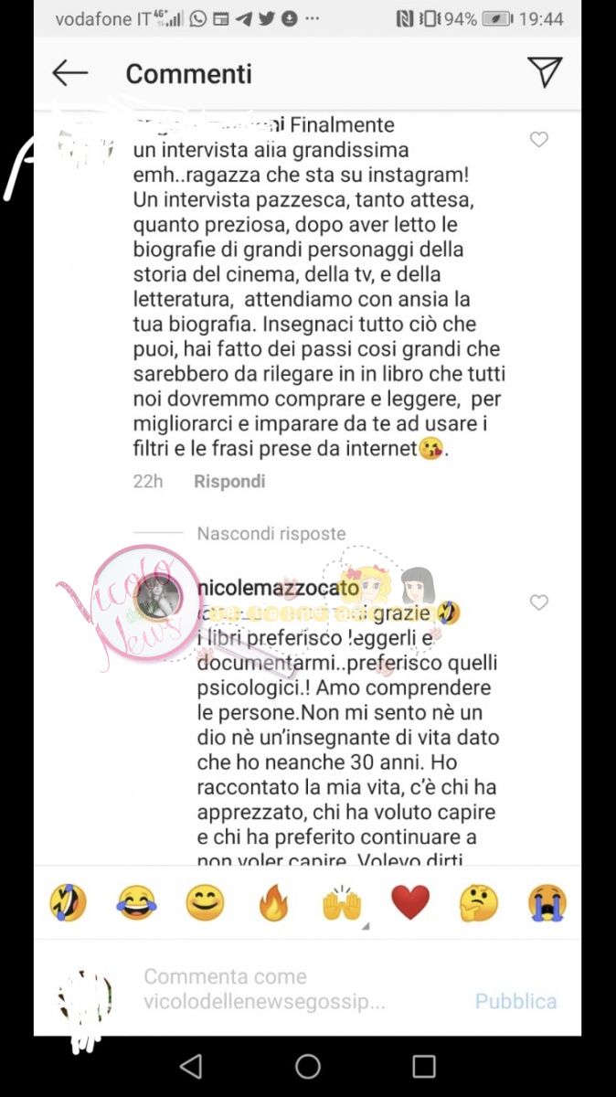This screenshot has height=1097, width=616.
Task: Insert smiling face emoji
Action: 205,903
